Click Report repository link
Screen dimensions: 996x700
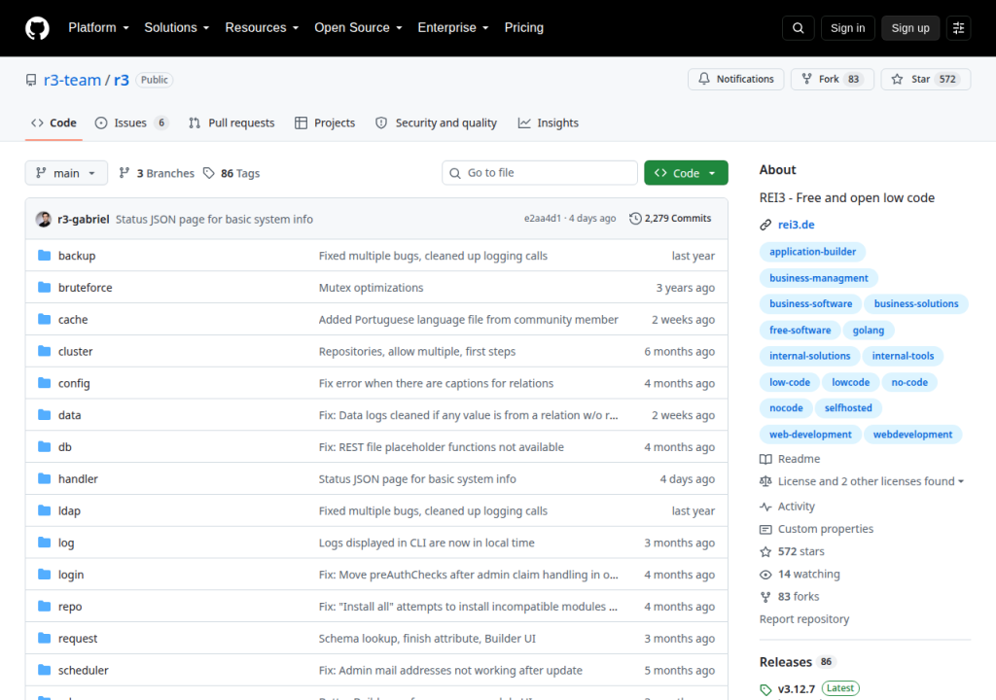pos(804,619)
